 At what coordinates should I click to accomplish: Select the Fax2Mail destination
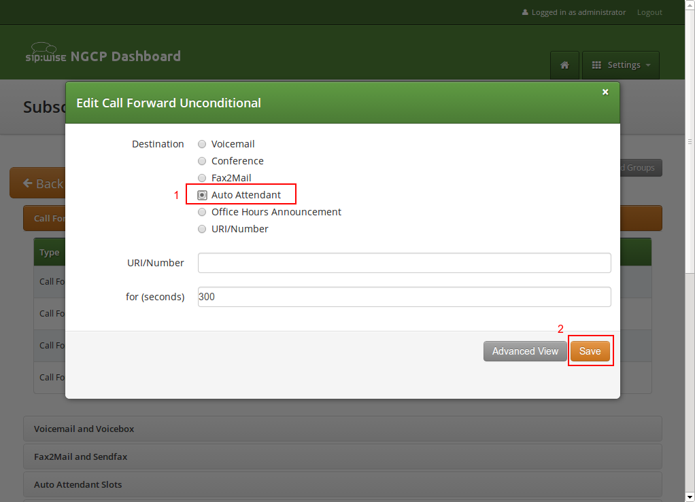(202, 178)
